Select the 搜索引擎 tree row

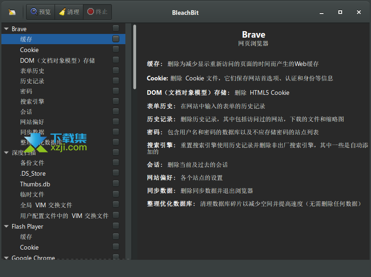click(63, 101)
